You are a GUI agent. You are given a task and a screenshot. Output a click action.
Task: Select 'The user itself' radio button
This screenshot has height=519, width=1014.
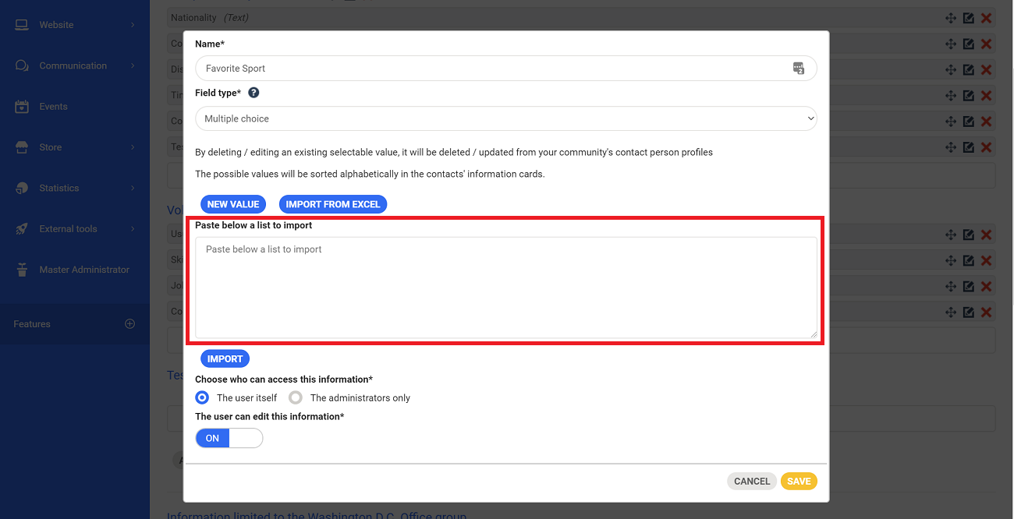[x=202, y=397]
